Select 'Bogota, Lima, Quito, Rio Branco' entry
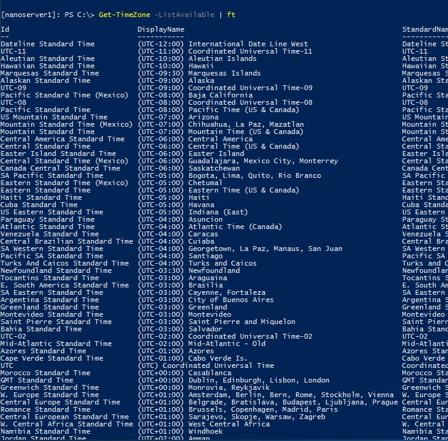Screen dimensions: 448x441 point(255,175)
